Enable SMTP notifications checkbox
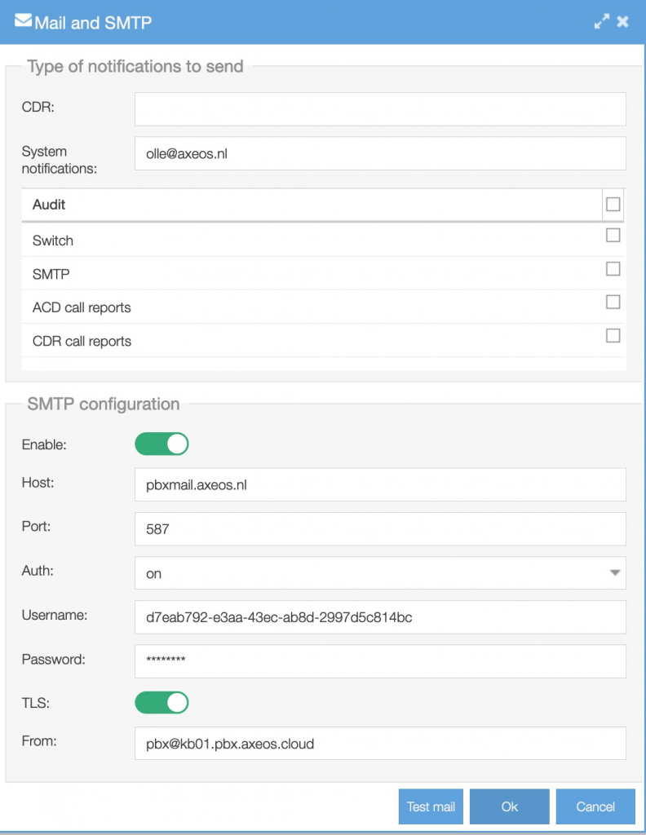This screenshot has width=646, height=835. 614,267
